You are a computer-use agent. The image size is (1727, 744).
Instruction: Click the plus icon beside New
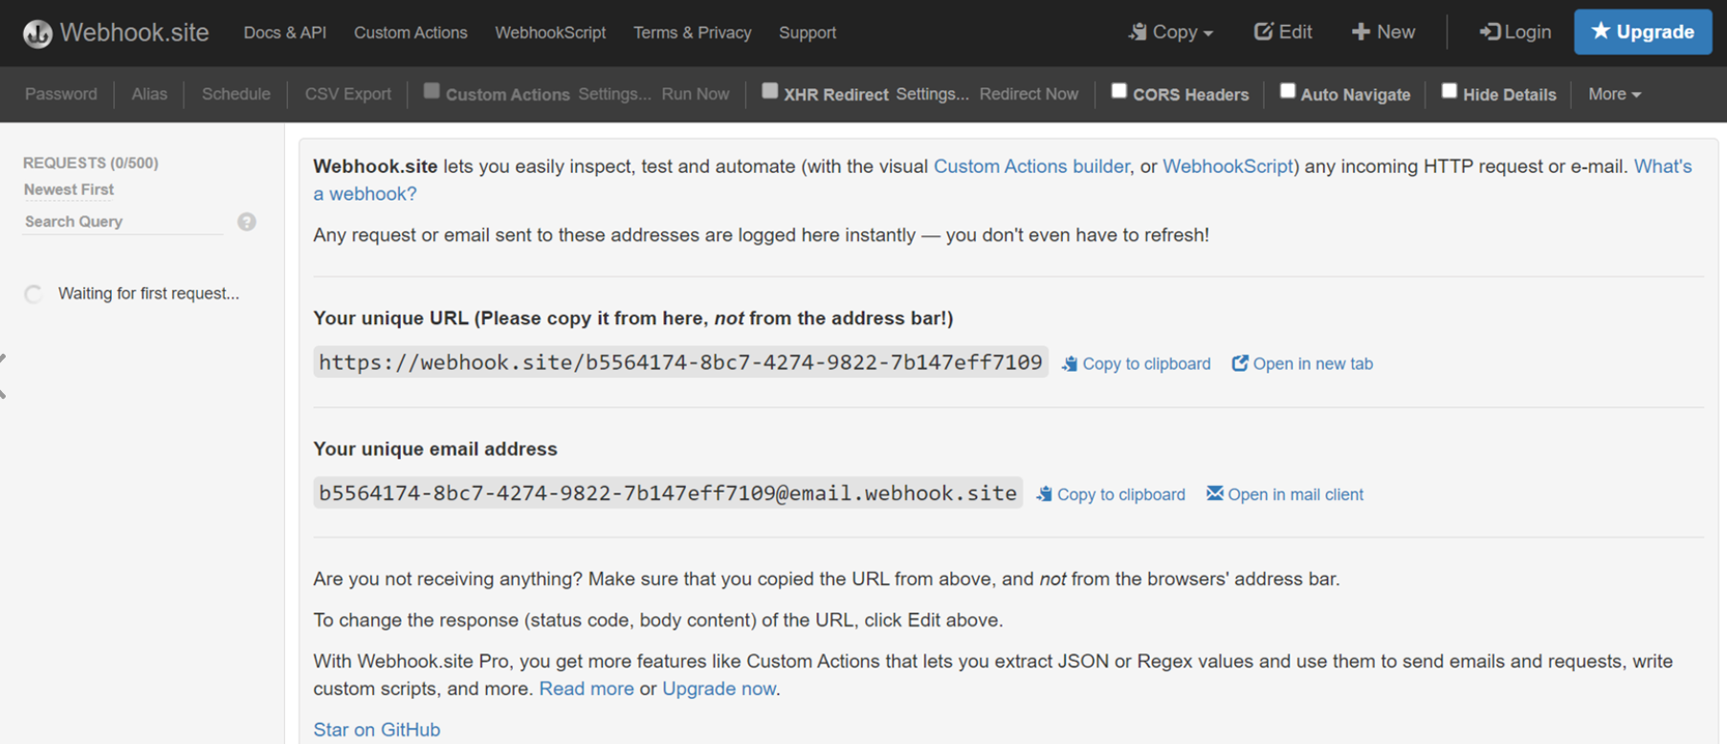coord(1361,32)
